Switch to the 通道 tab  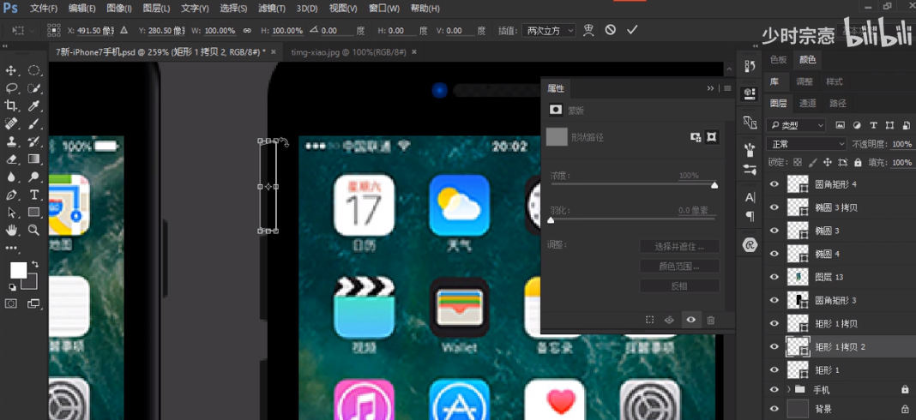807,104
